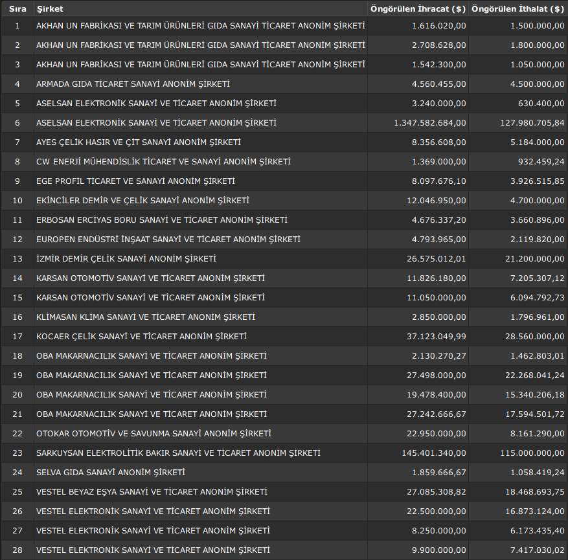568x560 pixels.
Task: Click row number 20 in Sıra column
Action: pos(17,394)
